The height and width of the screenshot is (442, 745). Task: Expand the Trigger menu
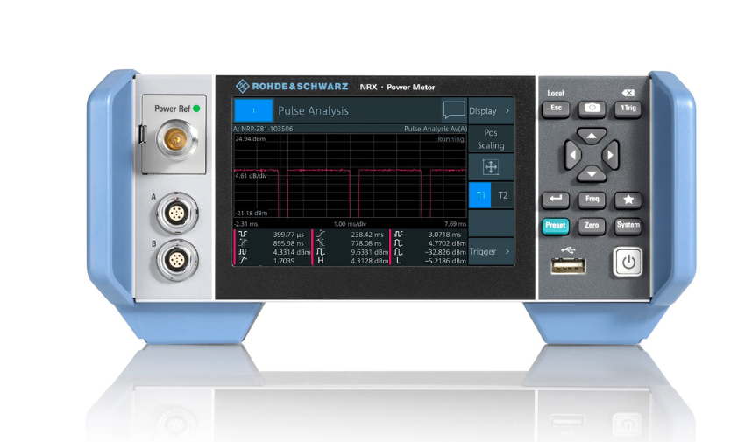[x=490, y=252]
